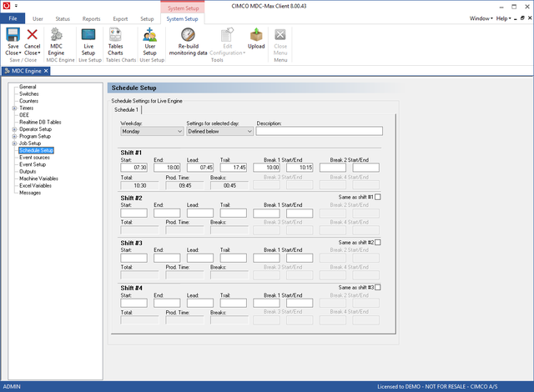534x392 pixels.
Task: Select Event sources tree item
Action: (34, 158)
